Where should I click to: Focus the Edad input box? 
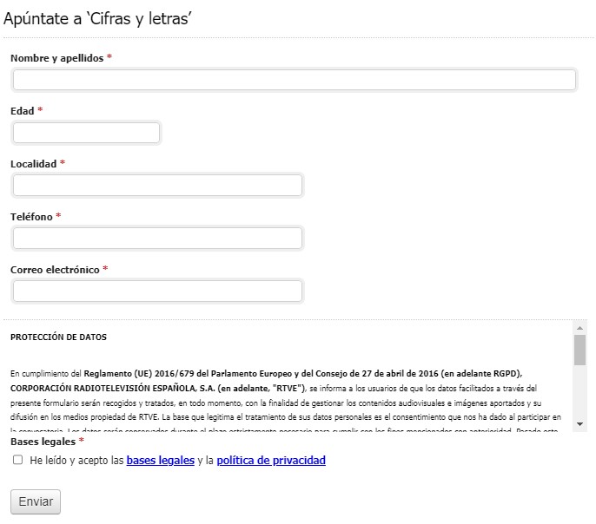click(x=87, y=133)
